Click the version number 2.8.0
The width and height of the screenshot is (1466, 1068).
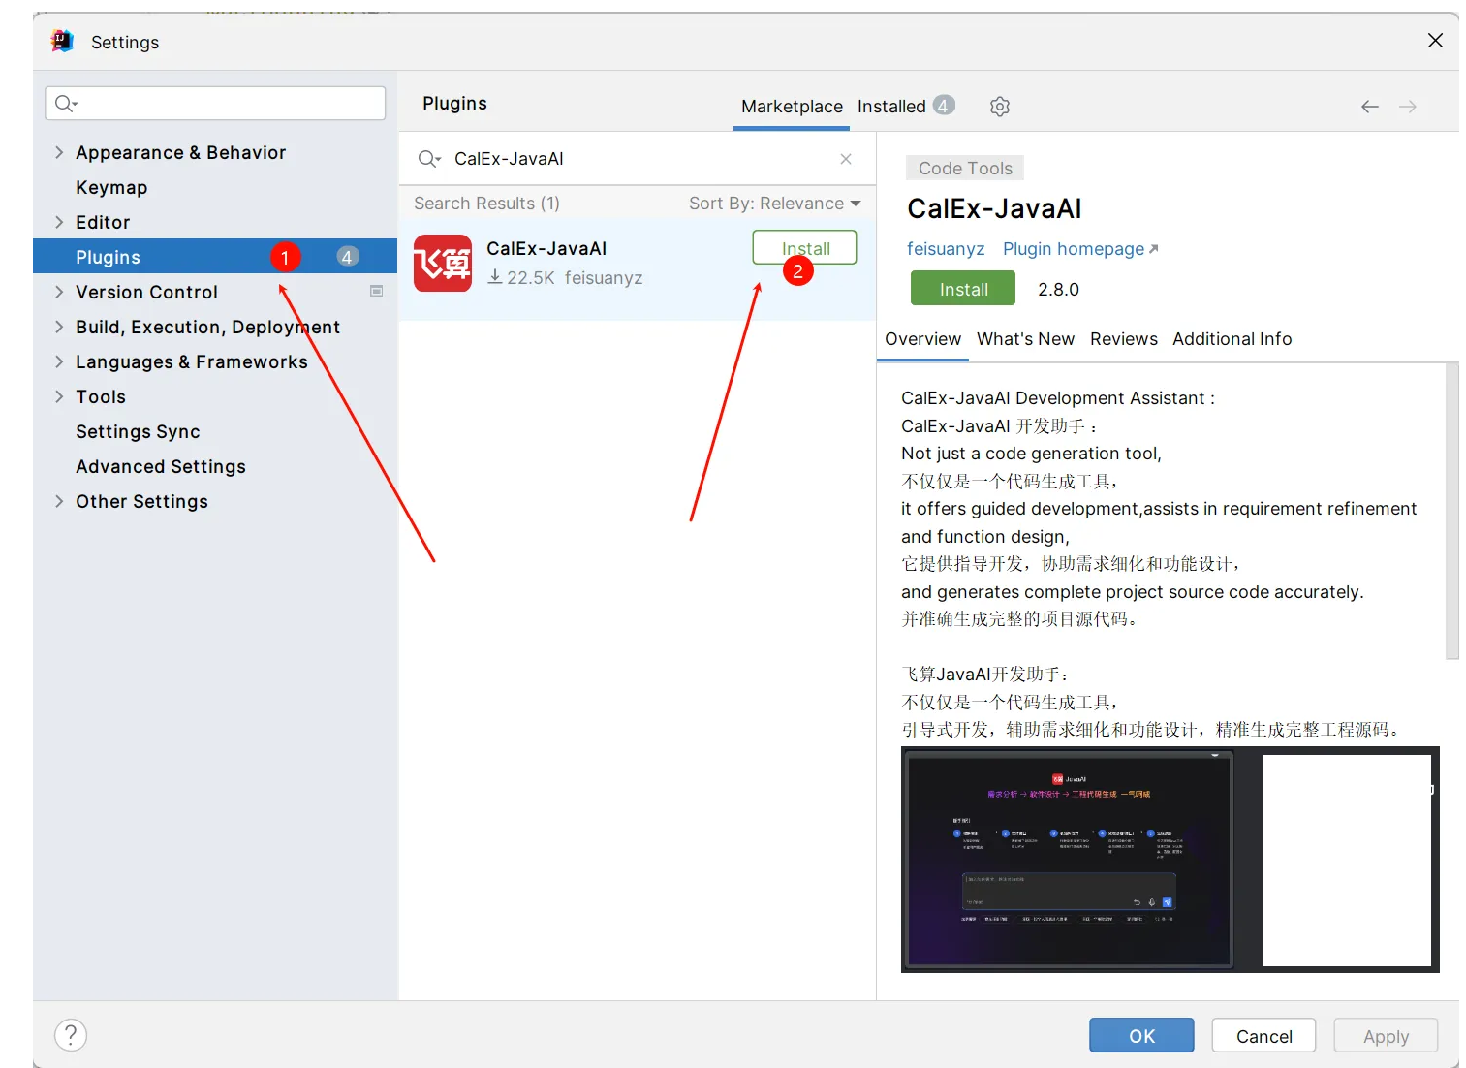(1058, 289)
